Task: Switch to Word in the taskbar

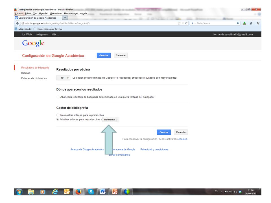Action: pyautogui.click(x=103, y=192)
